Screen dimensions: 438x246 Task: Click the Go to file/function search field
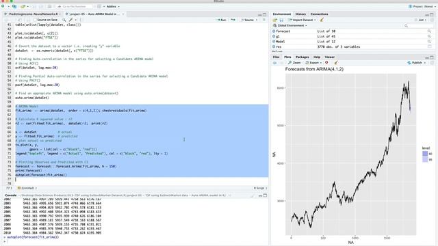(x=75, y=6)
